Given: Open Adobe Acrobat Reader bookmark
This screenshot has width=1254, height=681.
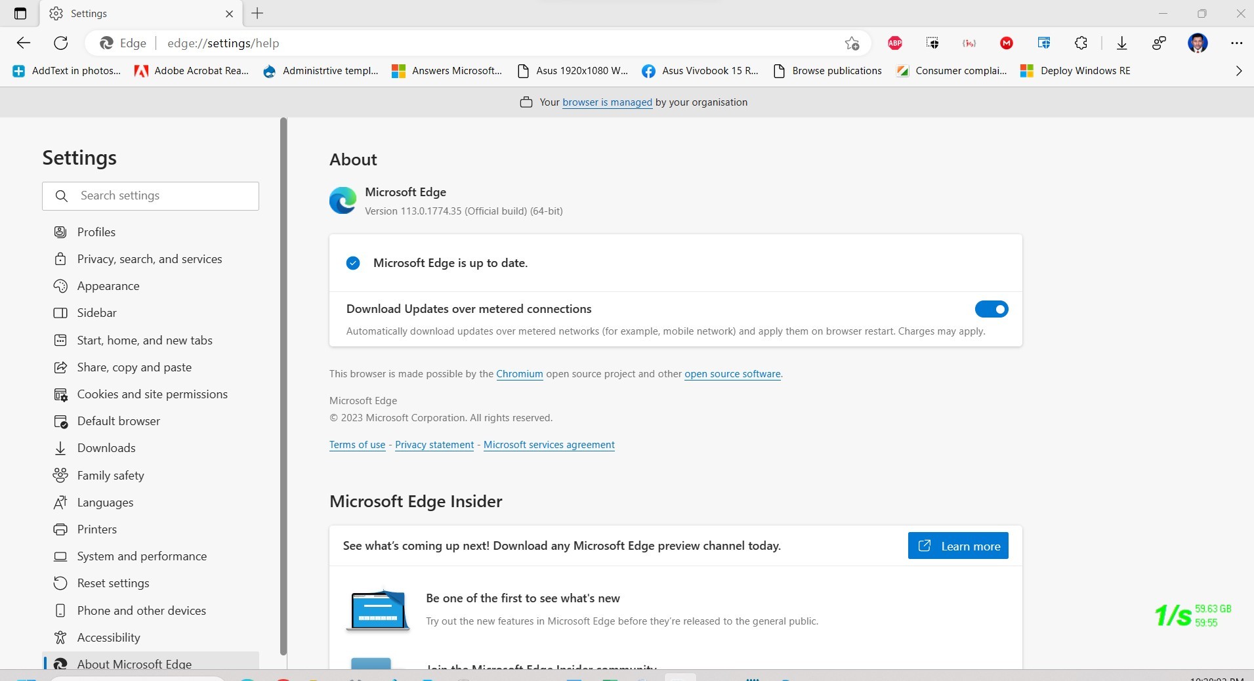Looking at the screenshot, I should [x=192, y=71].
